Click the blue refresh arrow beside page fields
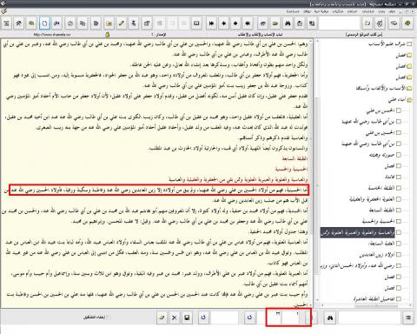Viewport: 417px width, 334px height. click(x=249, y=317)
